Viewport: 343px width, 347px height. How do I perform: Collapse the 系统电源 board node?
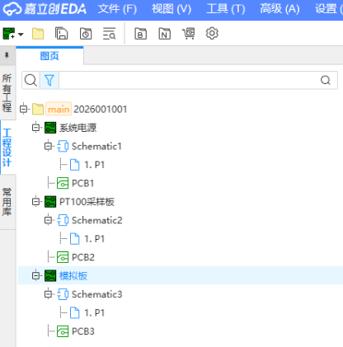click(x=36, y=128)
